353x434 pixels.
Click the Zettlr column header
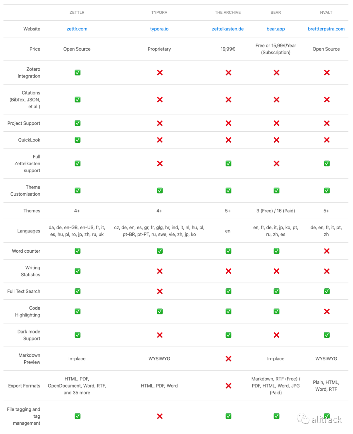[x=77, y=12]
